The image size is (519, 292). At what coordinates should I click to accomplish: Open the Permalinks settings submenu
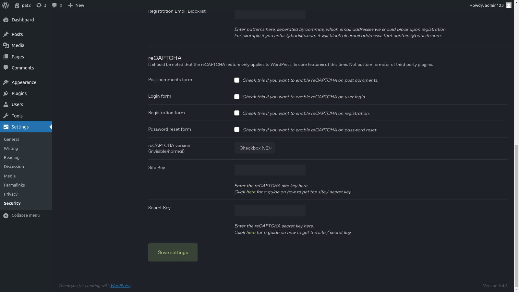click(x=14, y=185)
